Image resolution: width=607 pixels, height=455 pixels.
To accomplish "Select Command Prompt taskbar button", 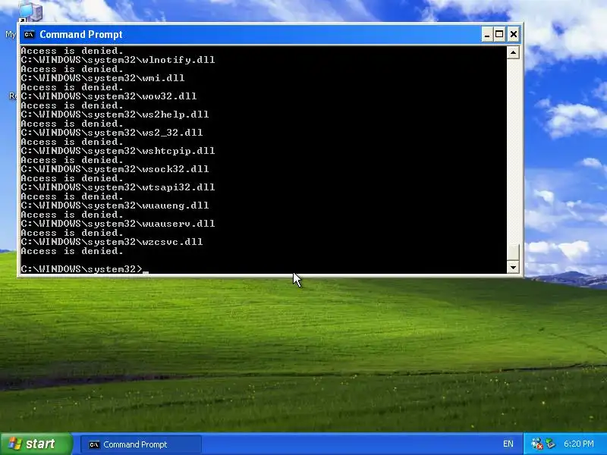I will click(141, 444).
